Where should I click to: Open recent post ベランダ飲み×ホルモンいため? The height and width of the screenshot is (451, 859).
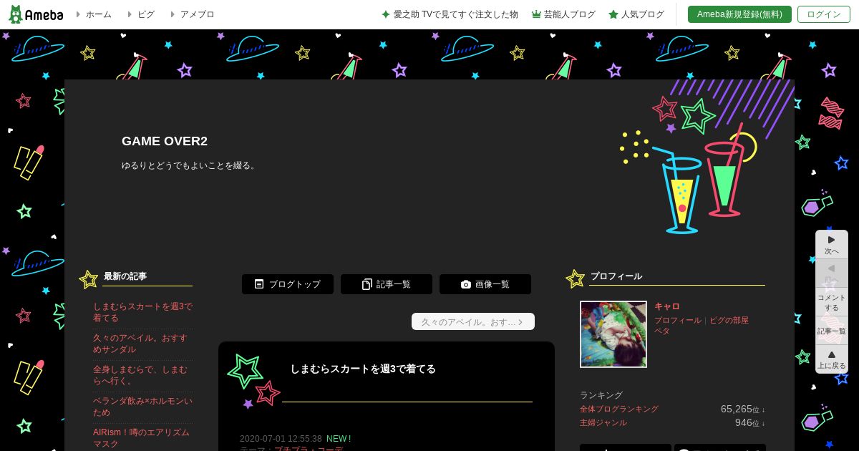click(x=142, y=407)
